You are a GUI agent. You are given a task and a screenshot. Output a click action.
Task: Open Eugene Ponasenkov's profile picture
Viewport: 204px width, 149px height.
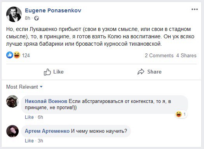[14, 14]
